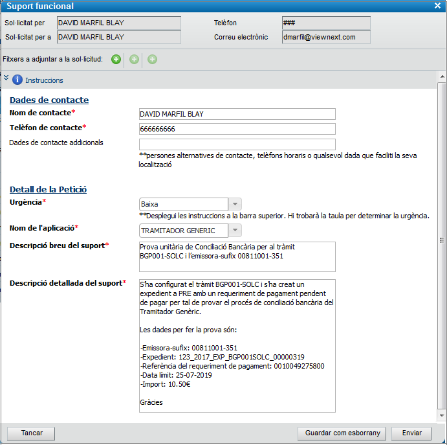Open the Instruccions label text
The width and height of the screenshot is (447, 445).
(44, 80)
